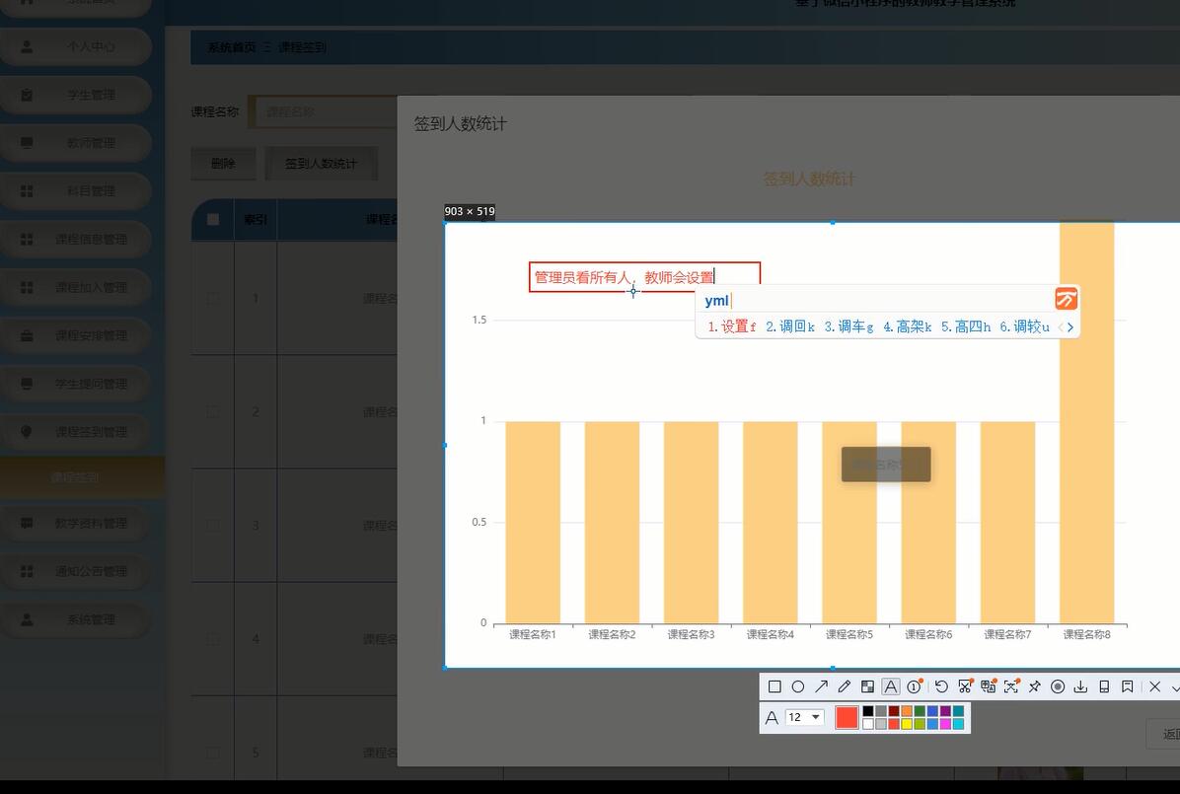Select the ellipse annotation tool
Image resolution: width=1180 pixels, height=794 pixels.
click(x=798, y=686)
